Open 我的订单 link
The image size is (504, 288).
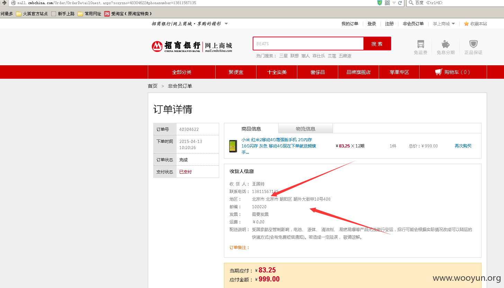tap(350, 24)
